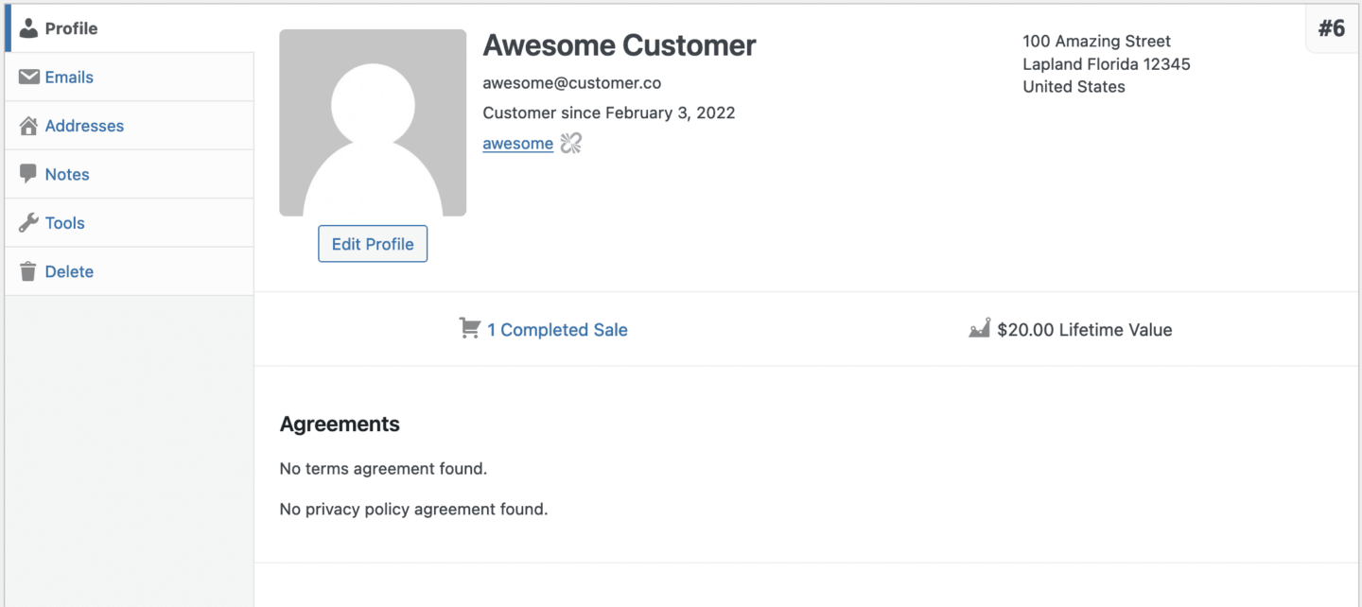The image size is (1362, 607).
Task: Click the Edit Profile button
Action: tap(373, 243)
